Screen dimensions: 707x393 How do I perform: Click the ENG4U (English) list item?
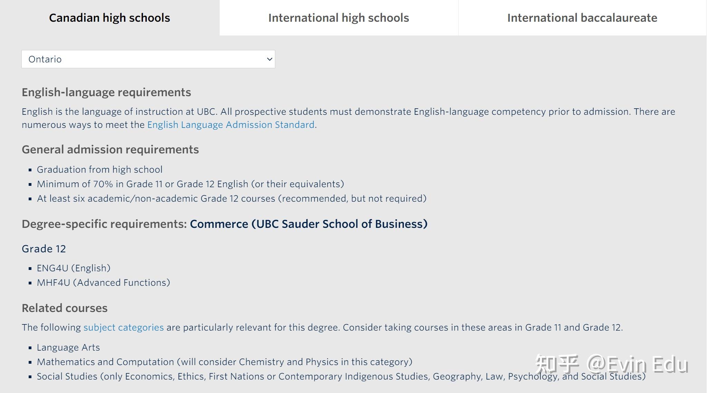coord(74,268)
